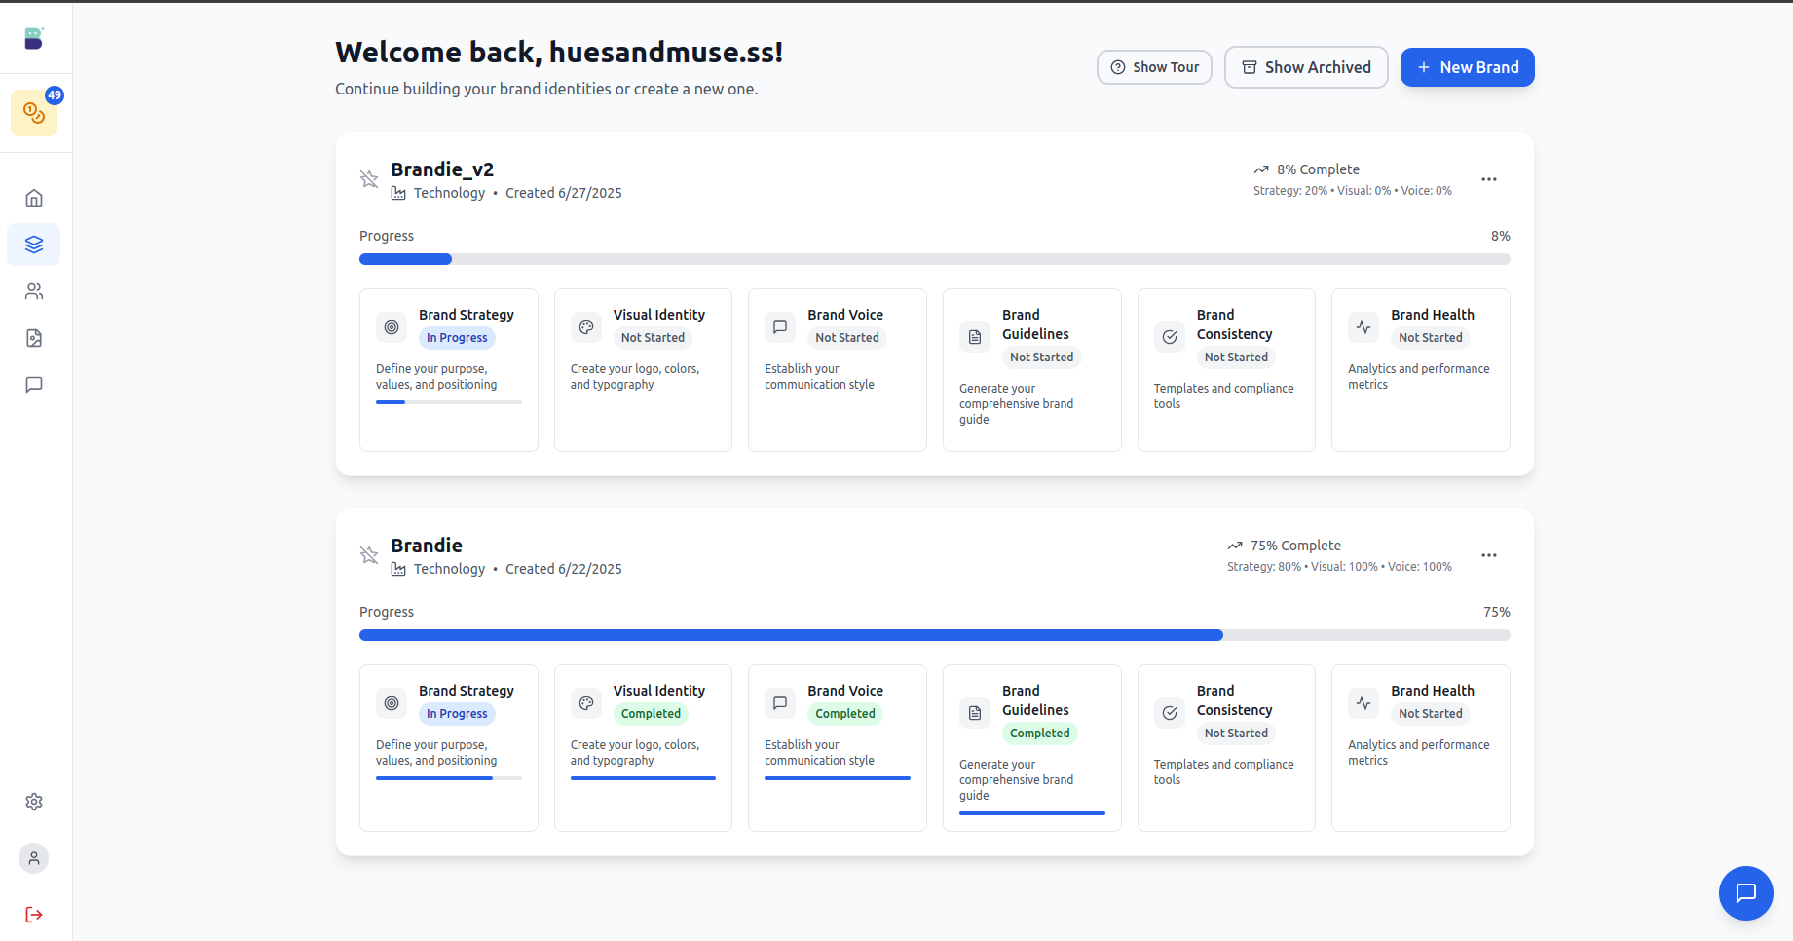Click the Show Tour button
The height and width of the screenshot is (941, 1793).
(x=1154, y=67)
